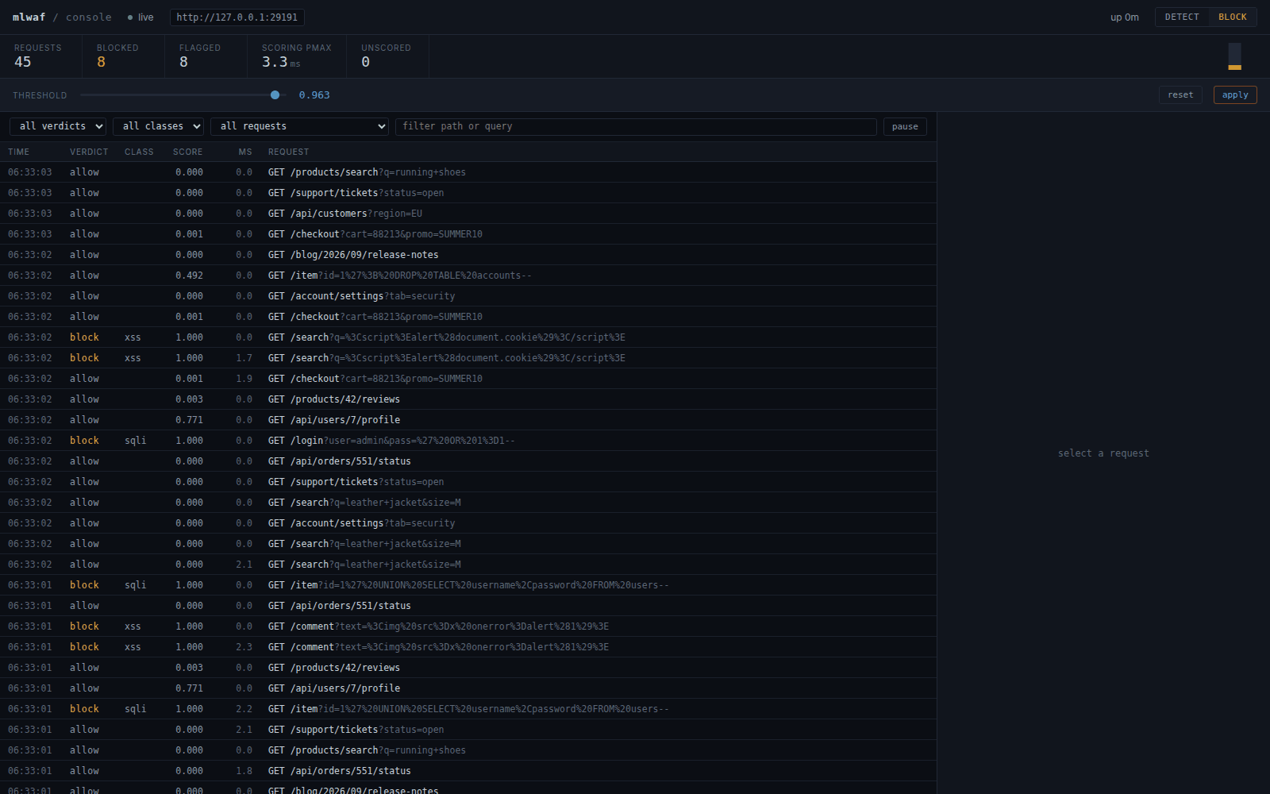Click the REQUESTS 45 stat

(41, 56)
